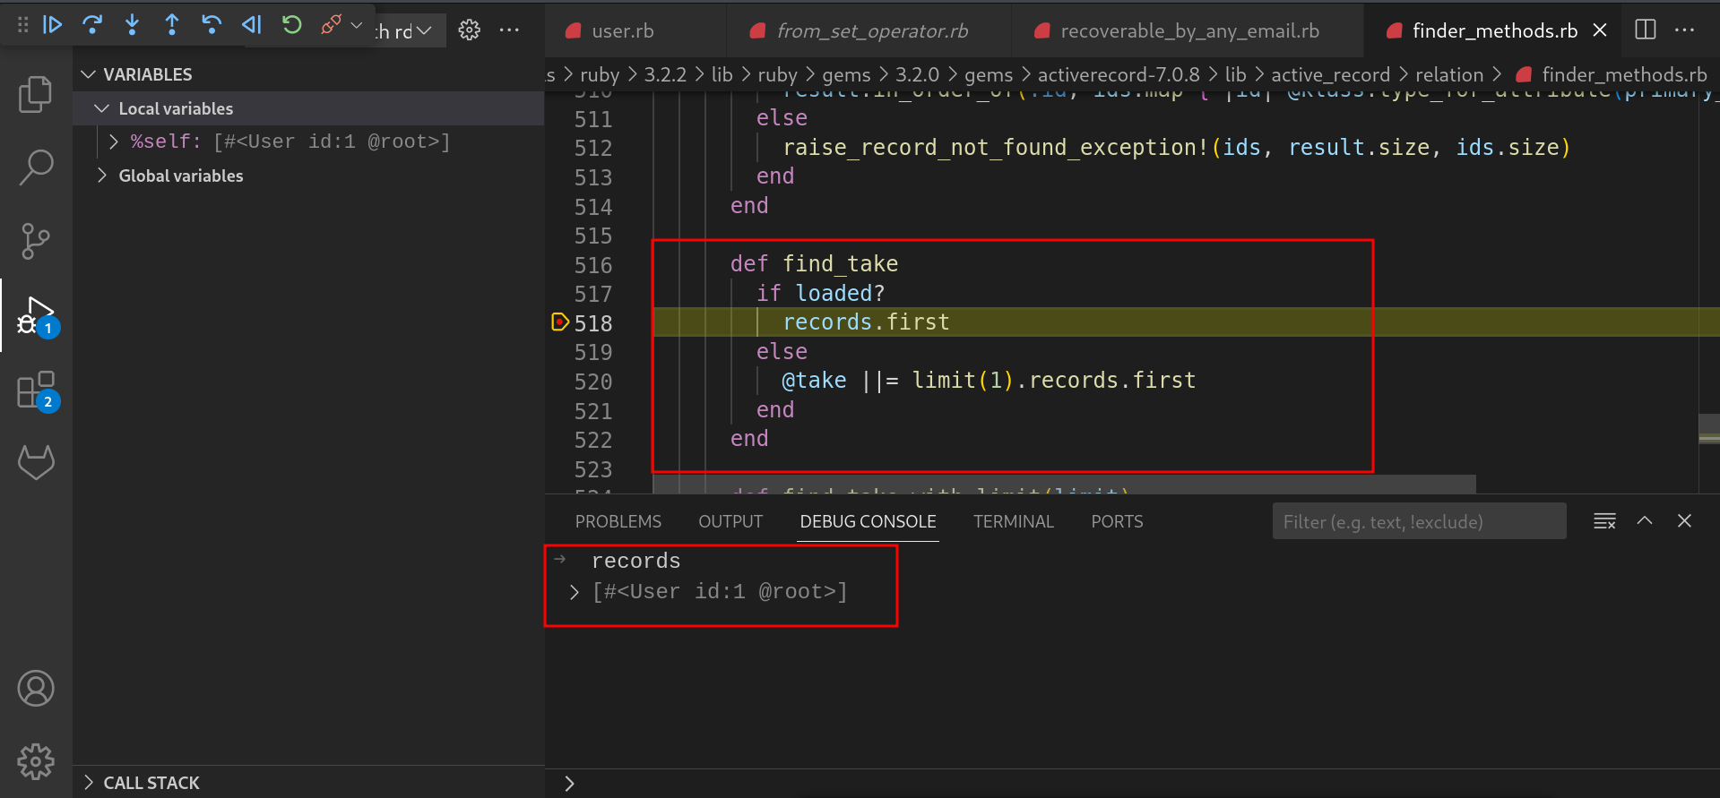Open debug sidebar views and more actions
This screenshot has width=1720, height=798.
click(x=509, y=30)
